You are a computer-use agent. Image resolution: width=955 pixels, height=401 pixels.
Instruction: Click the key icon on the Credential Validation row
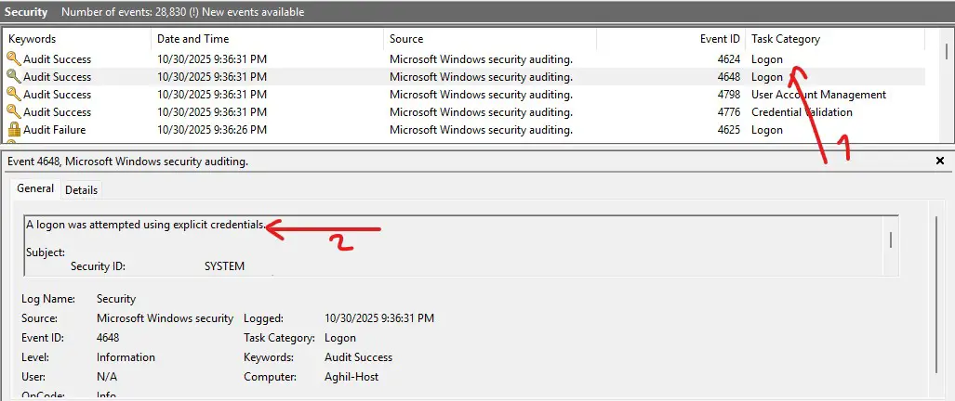coord(13,112)
